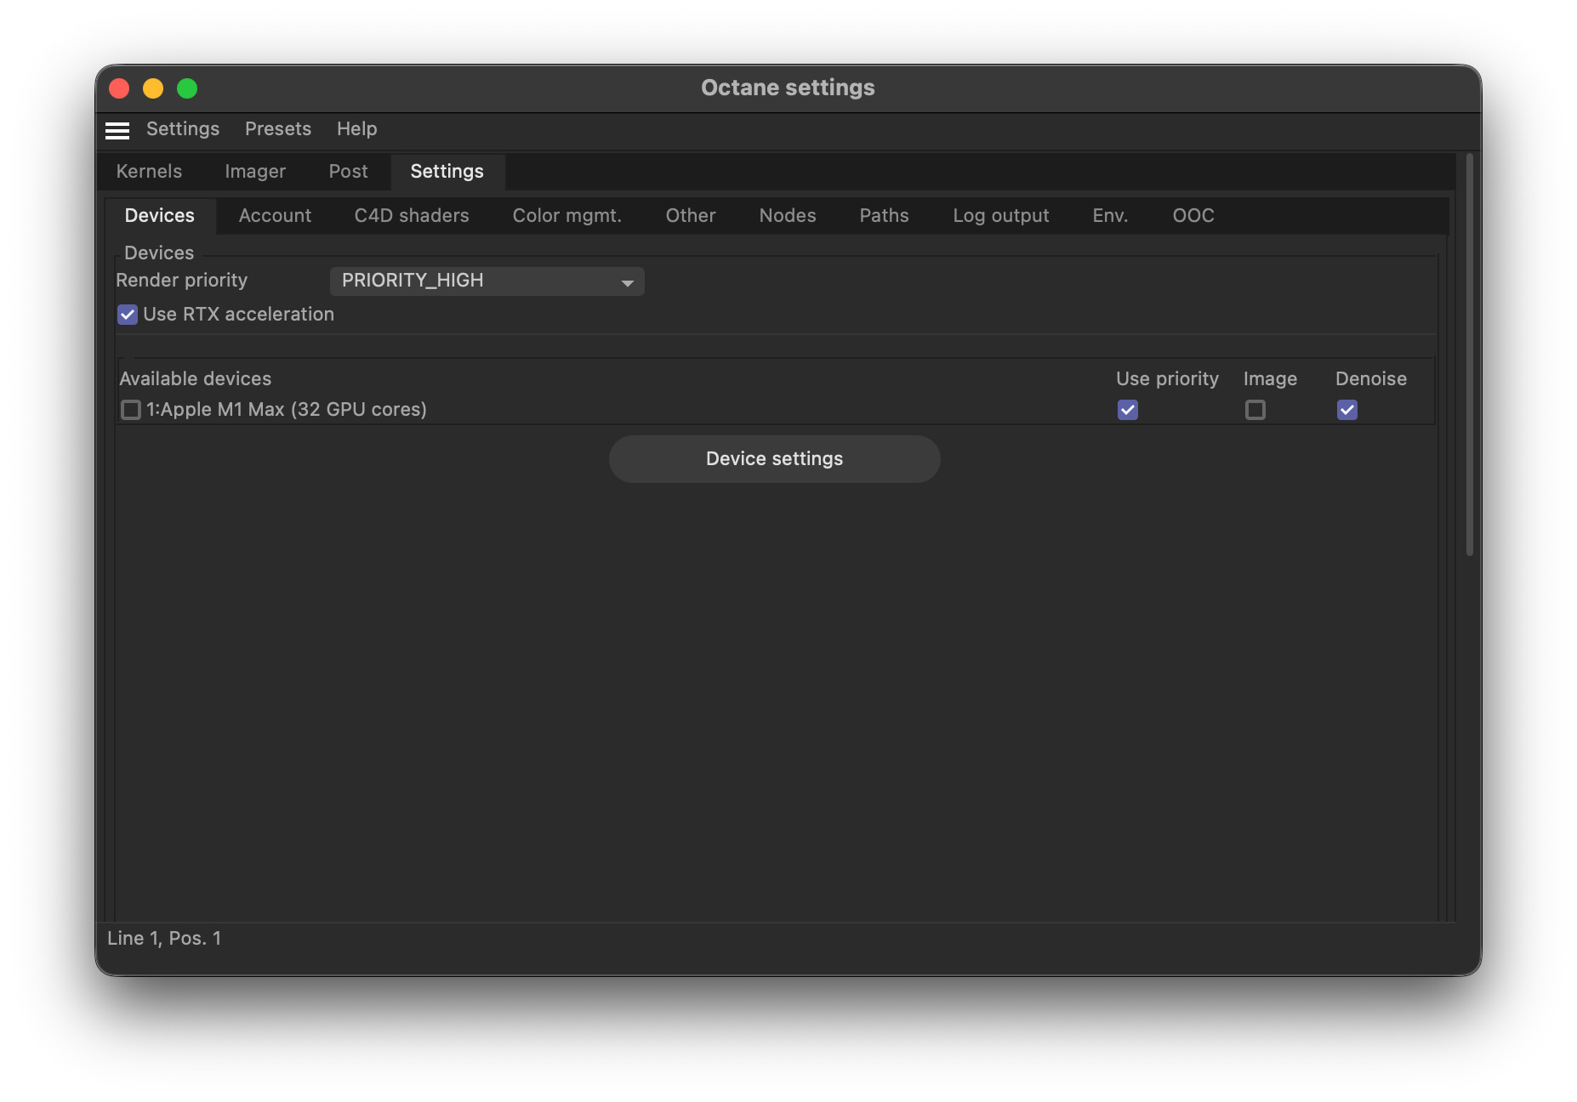Open the Color mgmt. sub-tab
1577x1102 pixels.
pyautogui.click(x=567, y=216)
